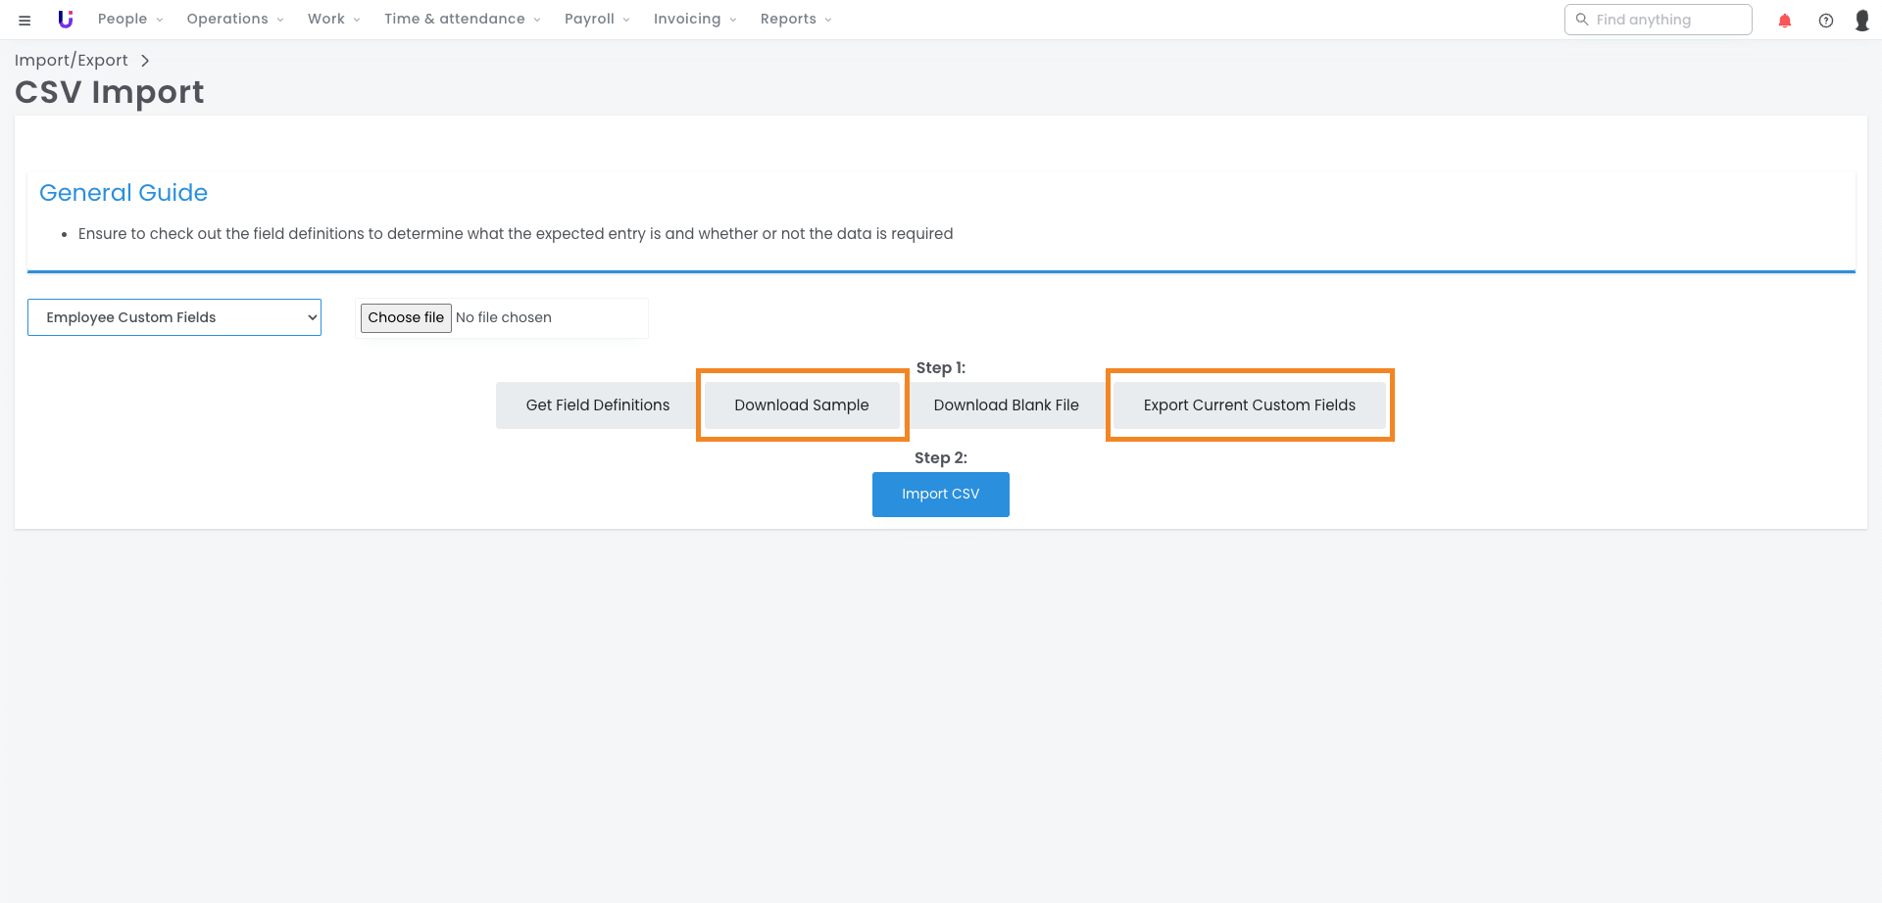Open the Payroll menu
1882x903 pixels.
[596, 20]
